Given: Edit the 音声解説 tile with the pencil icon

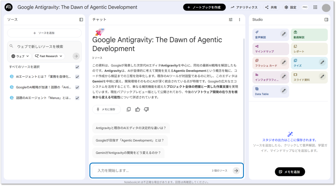Looking at the screenshot, I should (x=284, y=34).
